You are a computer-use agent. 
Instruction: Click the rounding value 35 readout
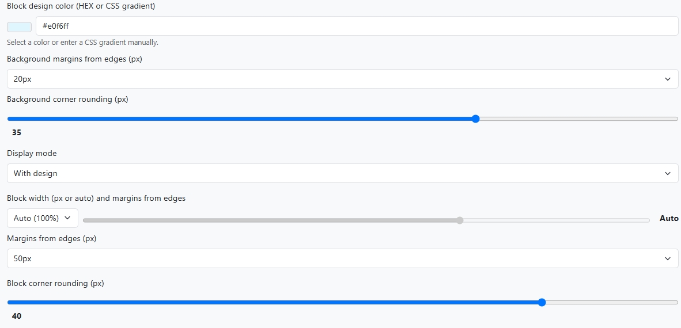coord(17,132)
